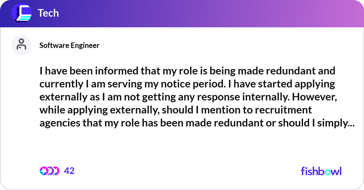Click the Tech bowl logo icon
This screenshot has width=364, height=190.
pyautogui.click(x=22, y=13)
